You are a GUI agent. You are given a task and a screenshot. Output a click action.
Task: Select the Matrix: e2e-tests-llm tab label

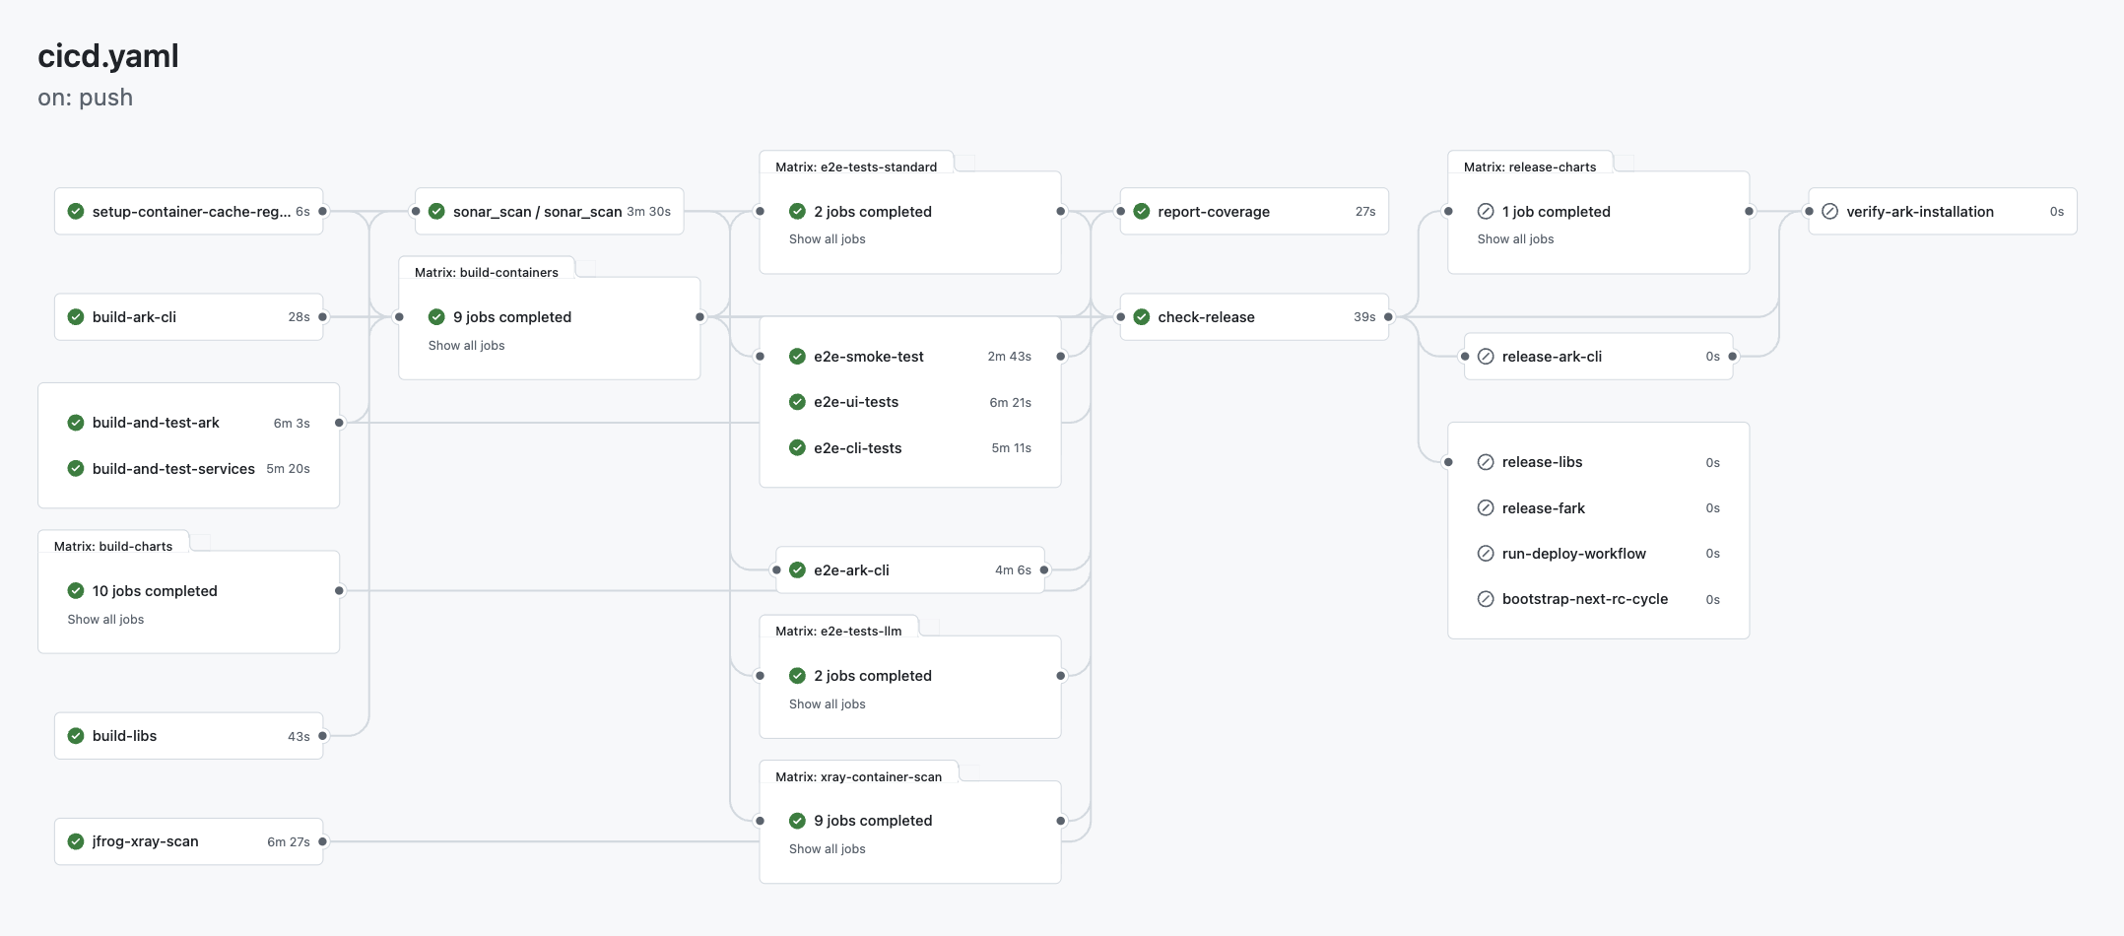click(838, 631)
